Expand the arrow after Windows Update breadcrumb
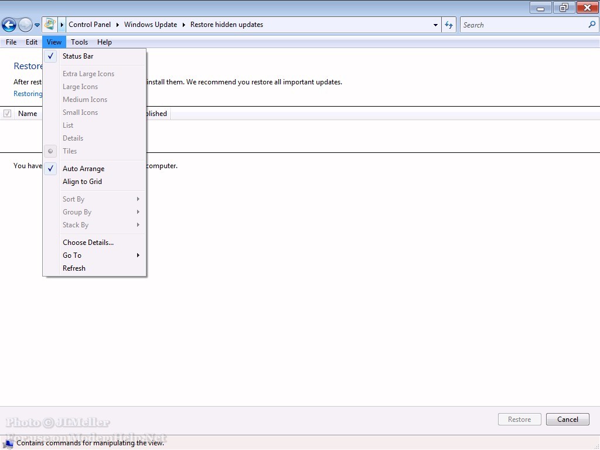 click(183, 25)
